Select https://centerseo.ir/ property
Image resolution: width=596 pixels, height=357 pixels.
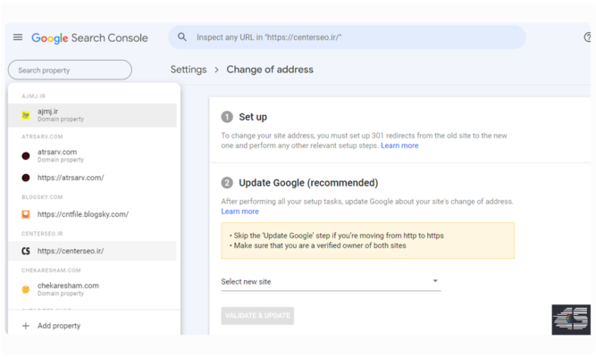[92, 251]
